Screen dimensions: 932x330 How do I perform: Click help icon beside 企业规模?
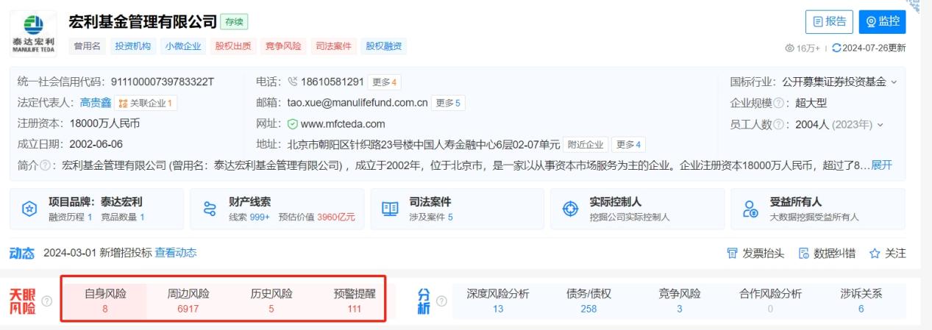pos(778,103)
